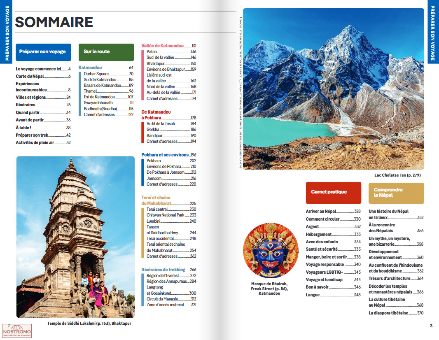Click the gold 'Comprendre le Népal' header box
The image size is (439, 340).
pyautogui.click(x=396, y=193)
